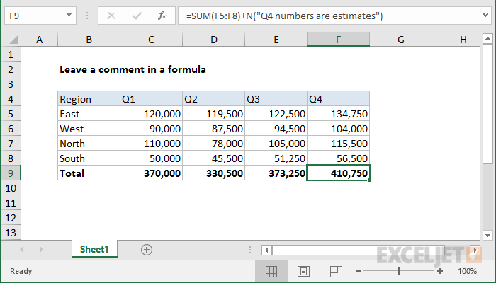Select the 'East' region cell
Screen dimensions: 496x283
click(89, 114)
